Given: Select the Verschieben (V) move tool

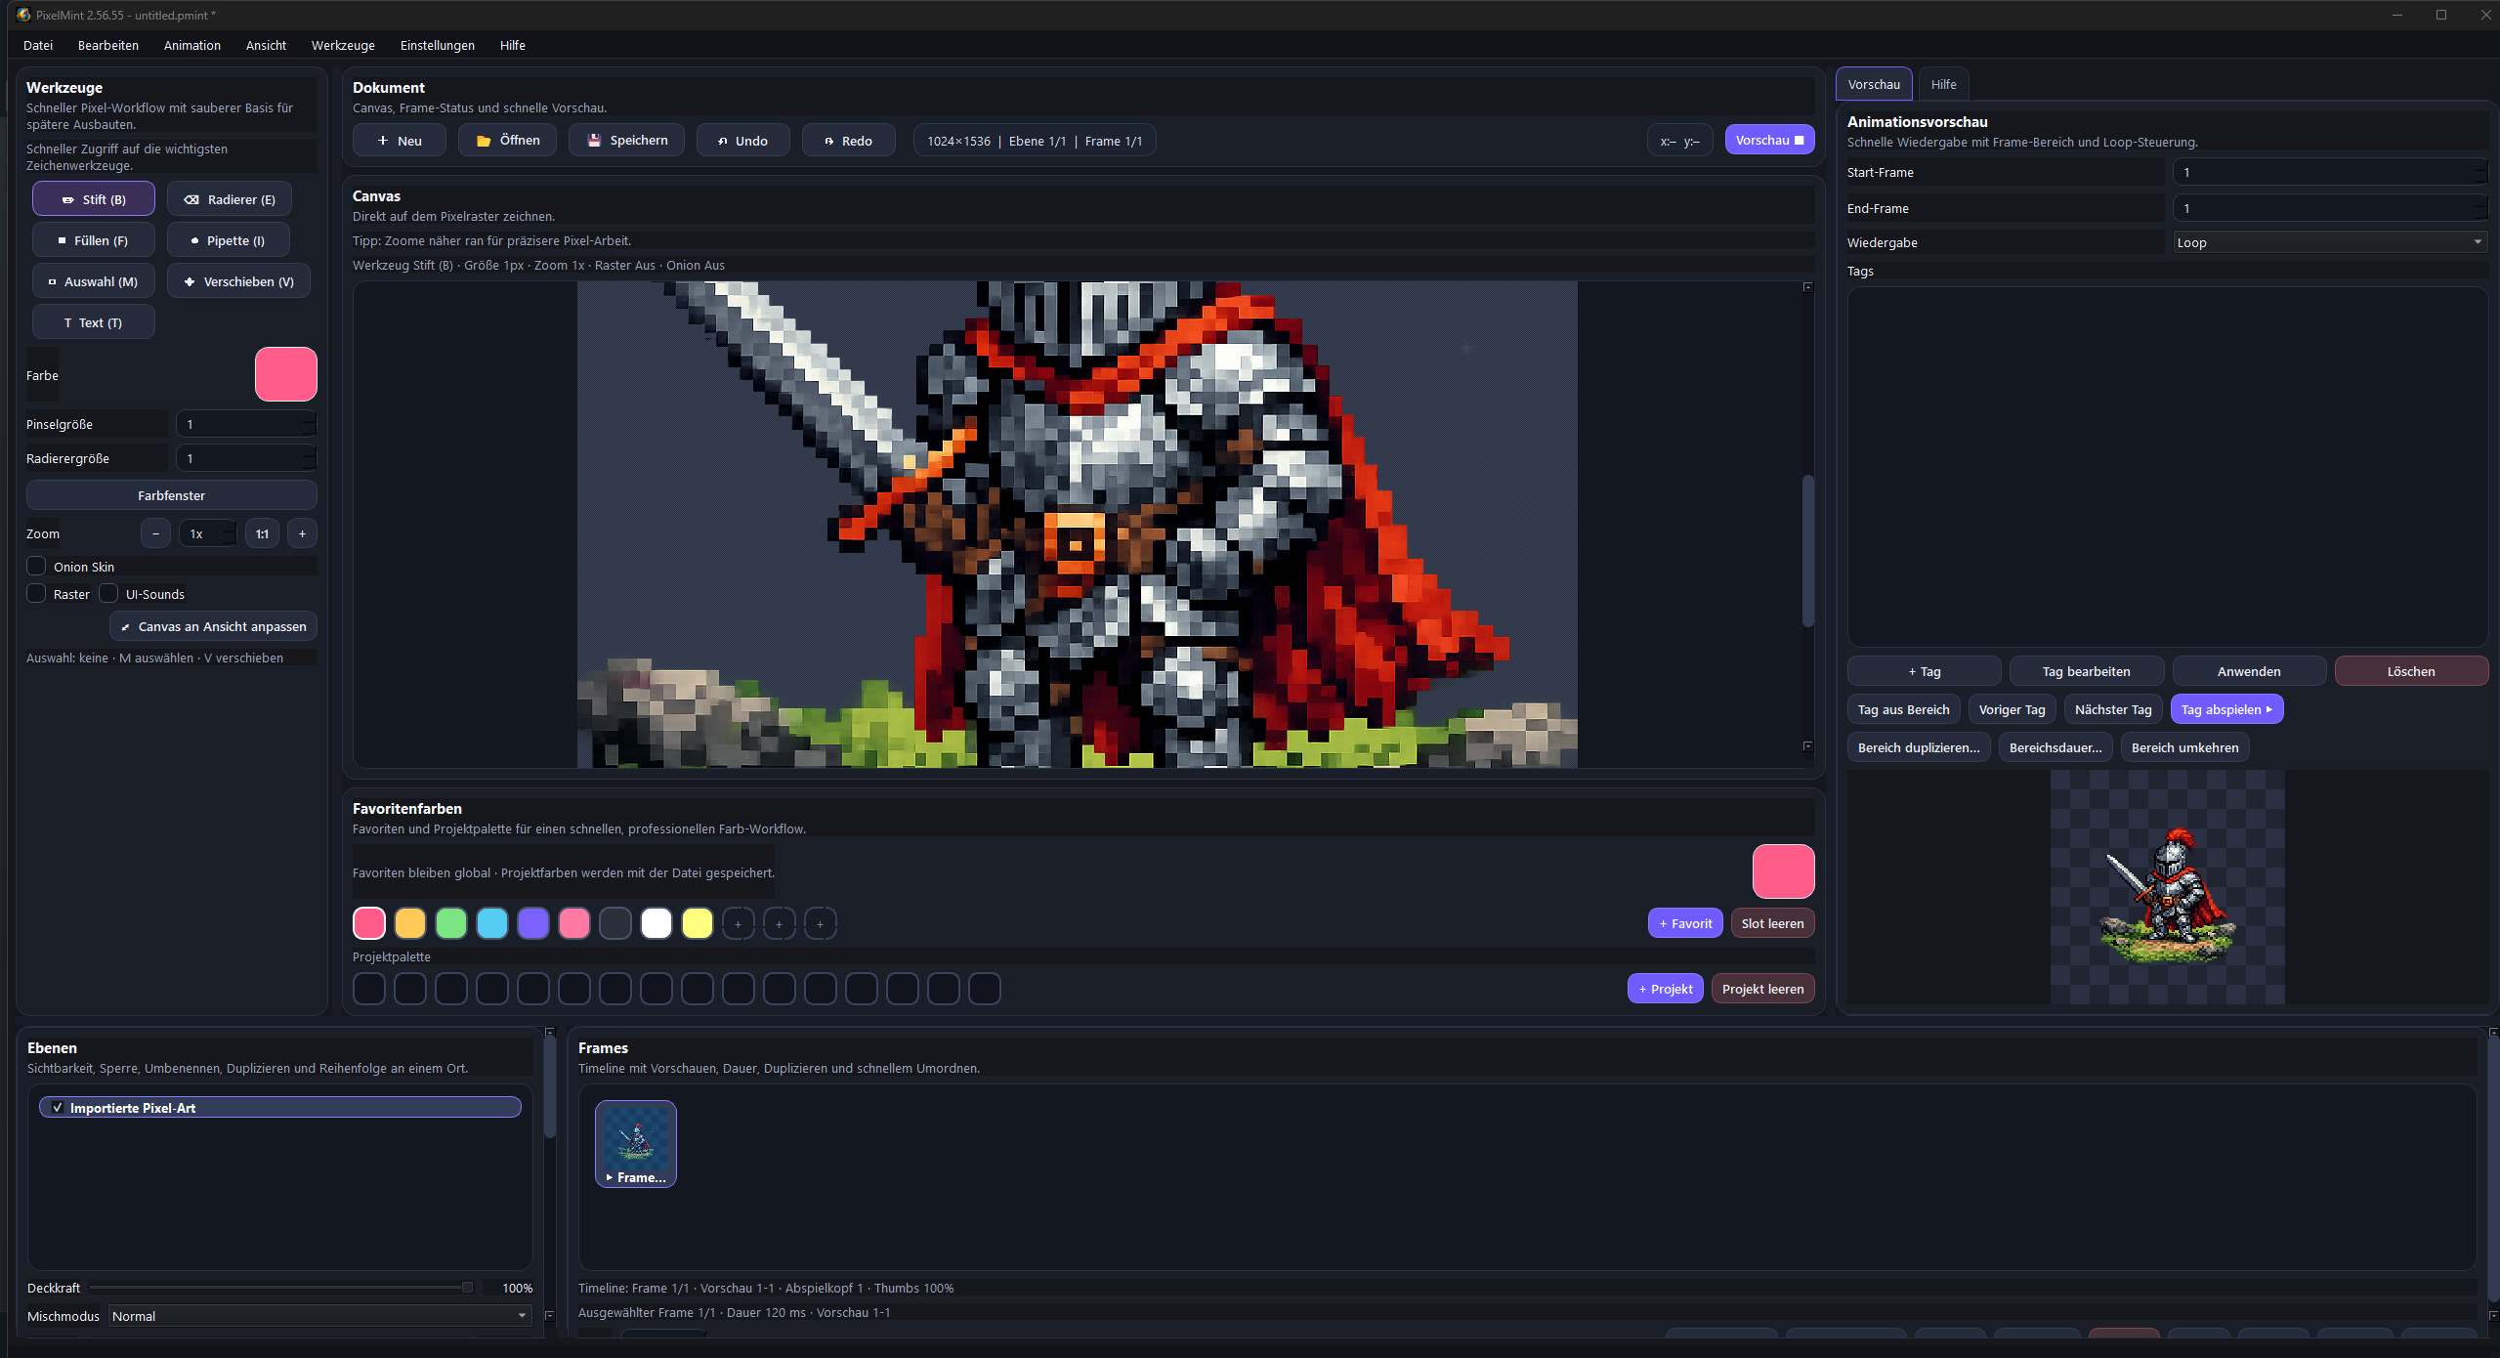Looking at the screenshot, I should pos(238,281).
